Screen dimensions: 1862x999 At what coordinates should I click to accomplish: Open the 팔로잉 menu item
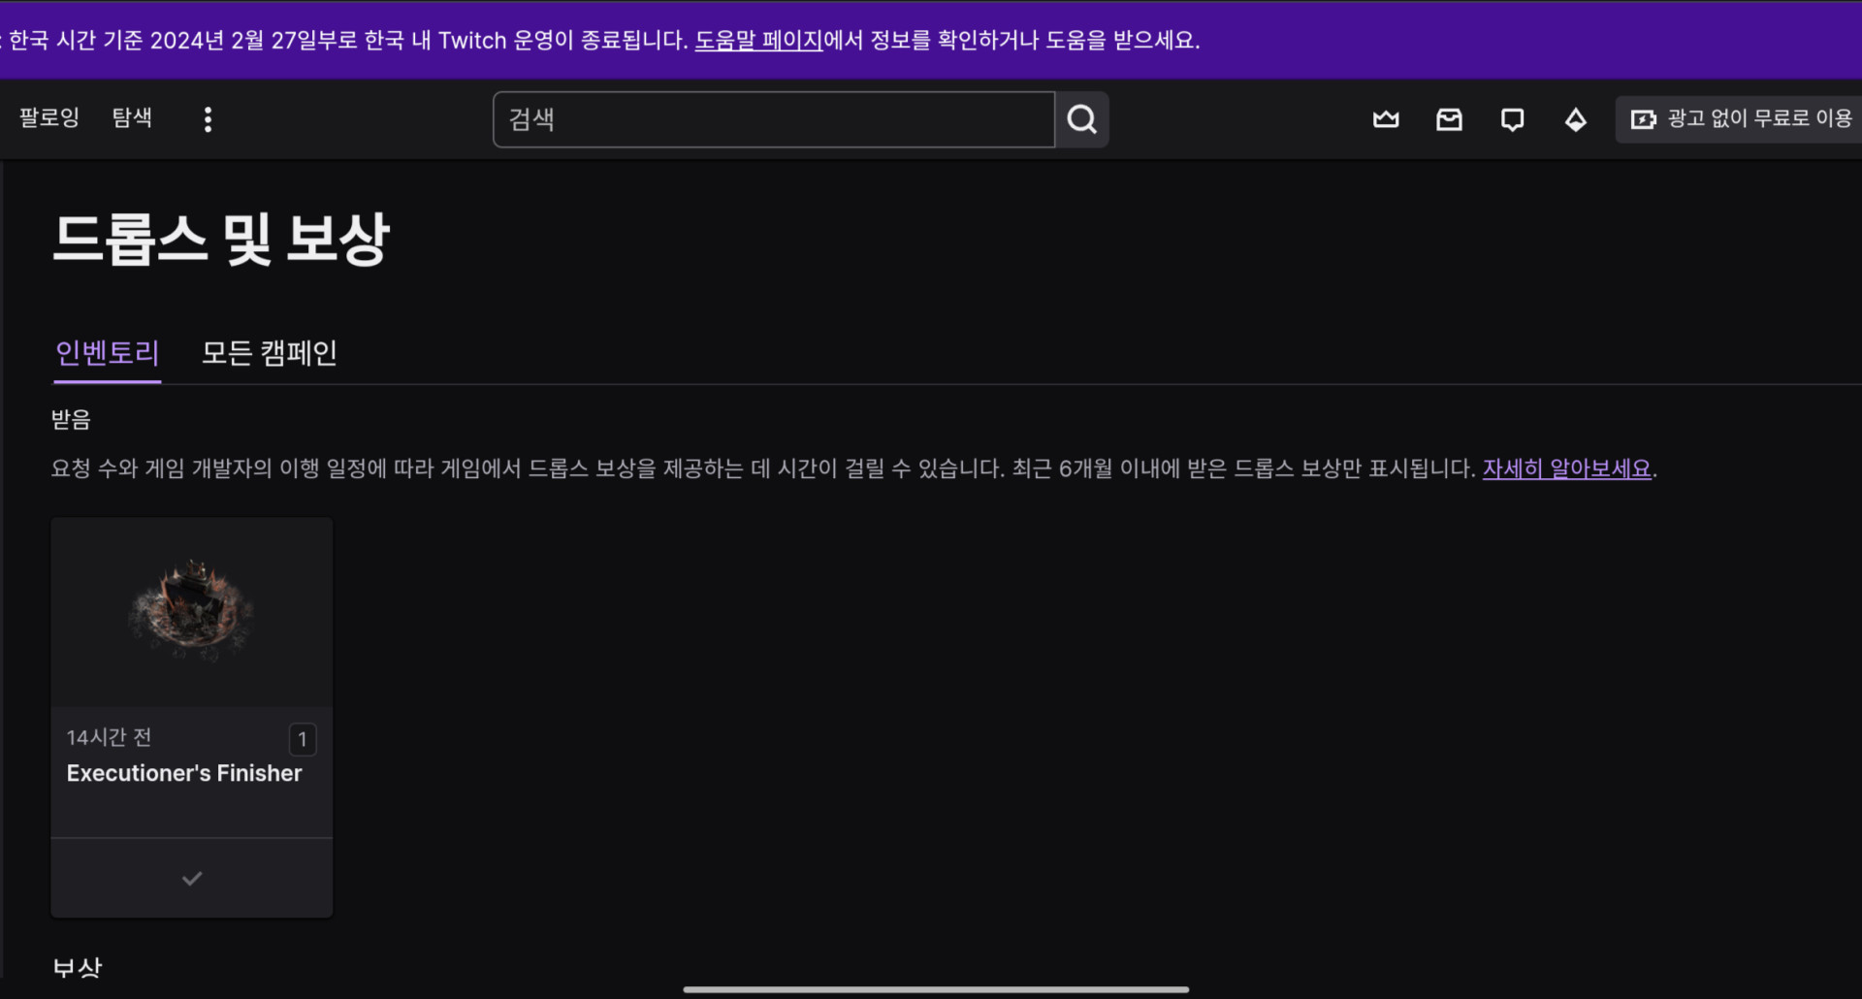[48, 117]
